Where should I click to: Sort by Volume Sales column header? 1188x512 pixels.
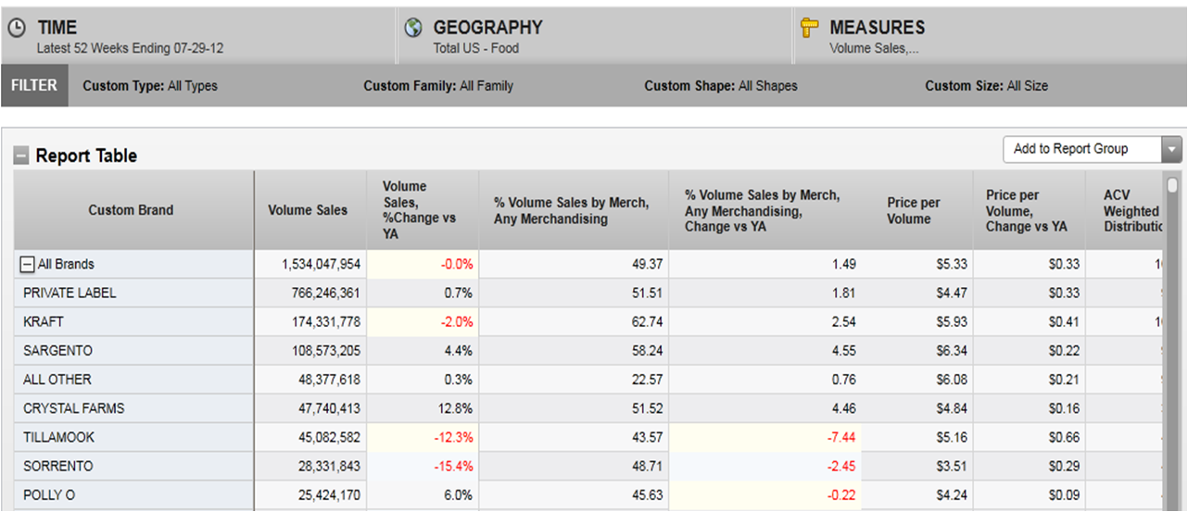[x=308, y=210]
